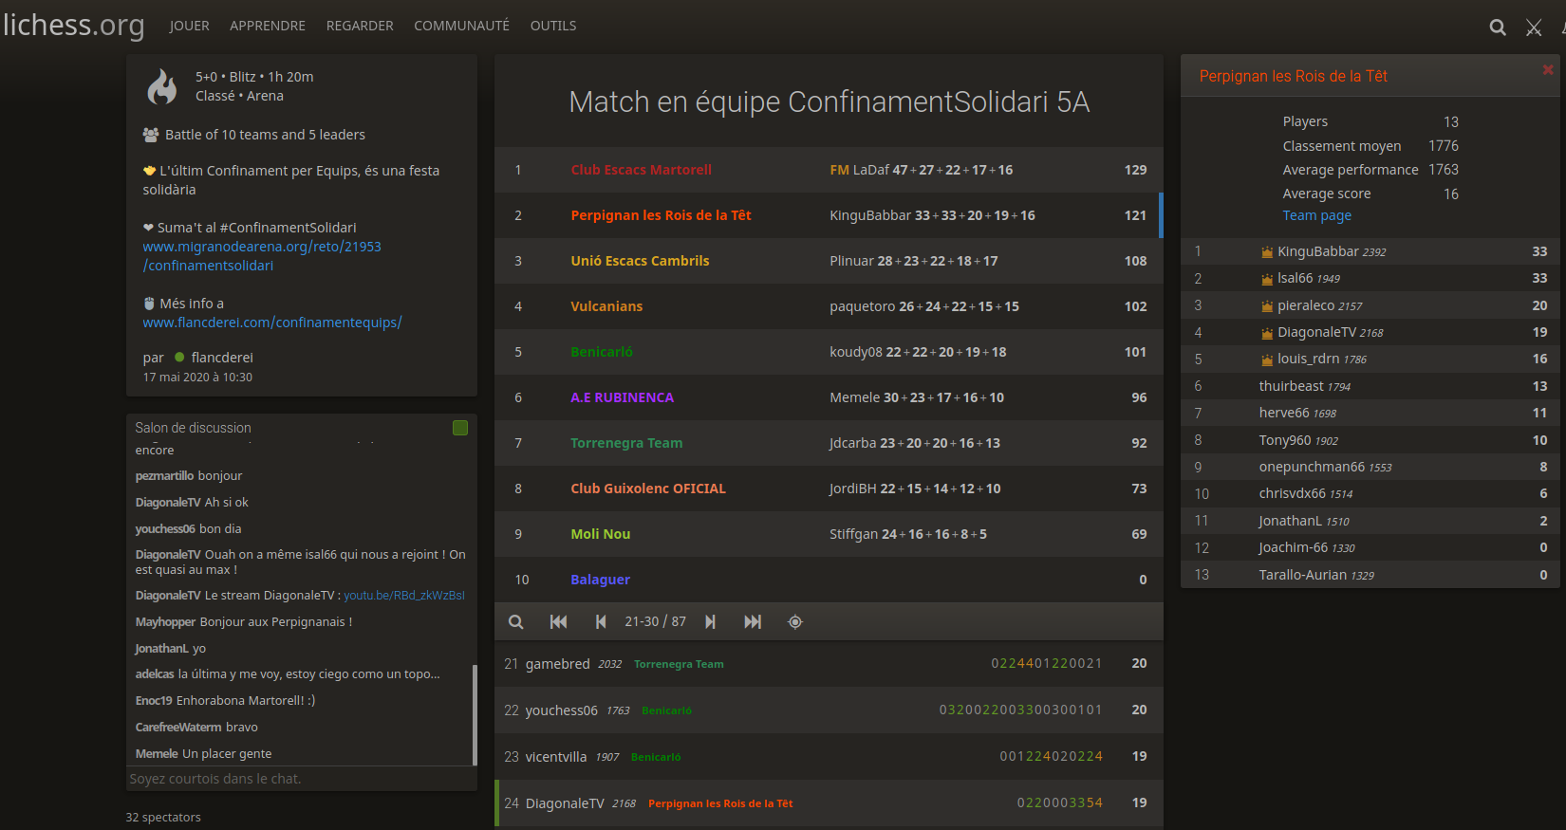Click the chat scrollbar
This screenshot has width=1566, height=830.
coord(475,714)
